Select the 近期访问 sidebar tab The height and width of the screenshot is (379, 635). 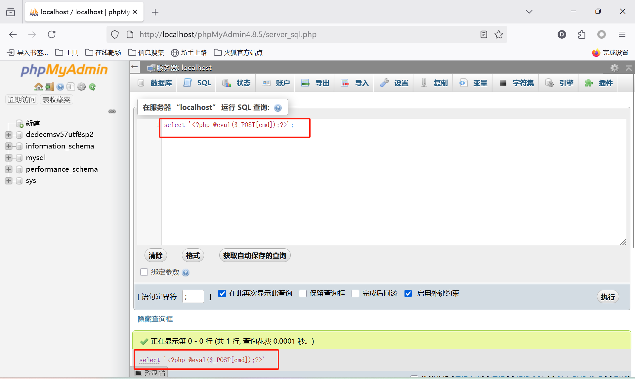(x=22, y=100)
